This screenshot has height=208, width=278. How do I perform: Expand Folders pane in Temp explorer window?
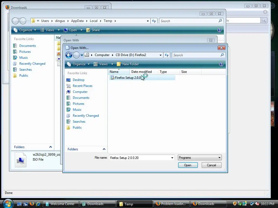tap(33, 147)
